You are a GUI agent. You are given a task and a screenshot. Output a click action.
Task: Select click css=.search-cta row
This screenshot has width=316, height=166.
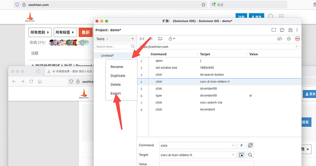[x=219, y=102]
